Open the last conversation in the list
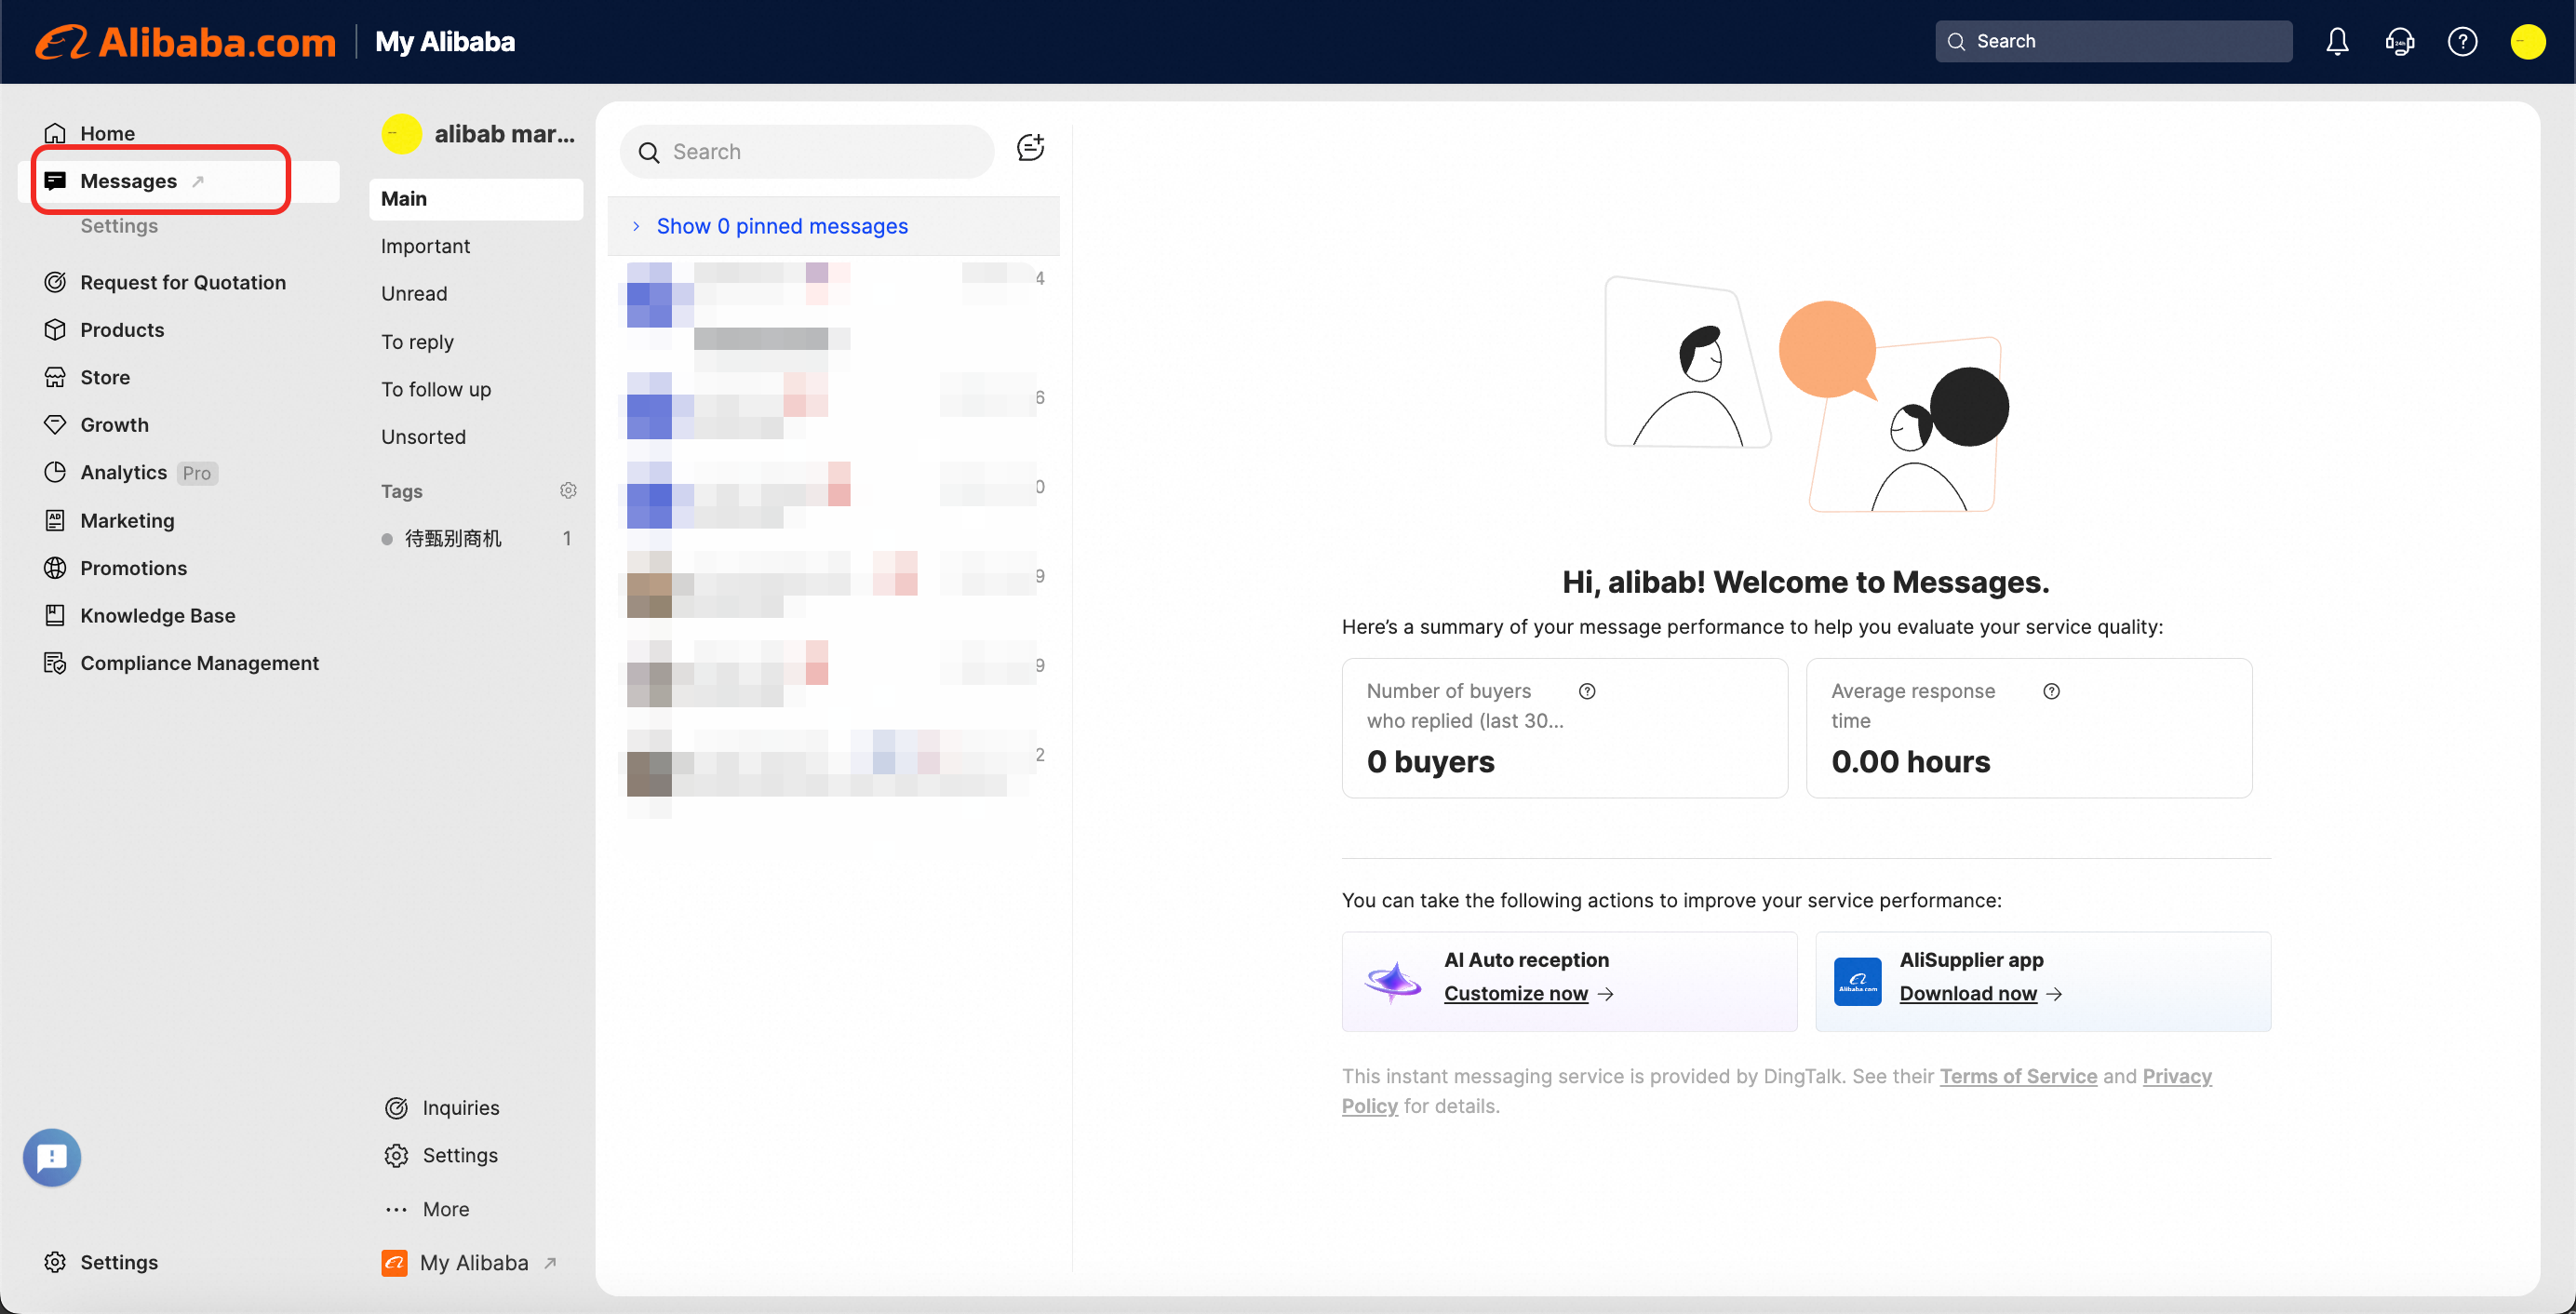 coord(834,772)
